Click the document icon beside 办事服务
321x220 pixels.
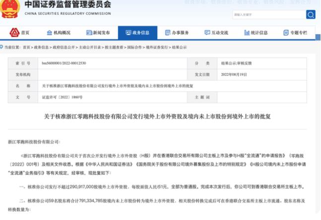pos(168,33)
